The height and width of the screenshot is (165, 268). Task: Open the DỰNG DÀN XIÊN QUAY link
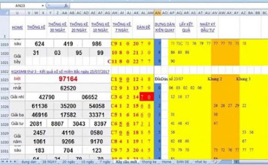(x=165, y=27)
